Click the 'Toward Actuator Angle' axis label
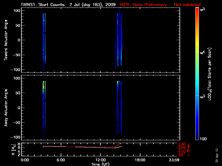This screenshot has height=166, width=222. pos(5,40)
